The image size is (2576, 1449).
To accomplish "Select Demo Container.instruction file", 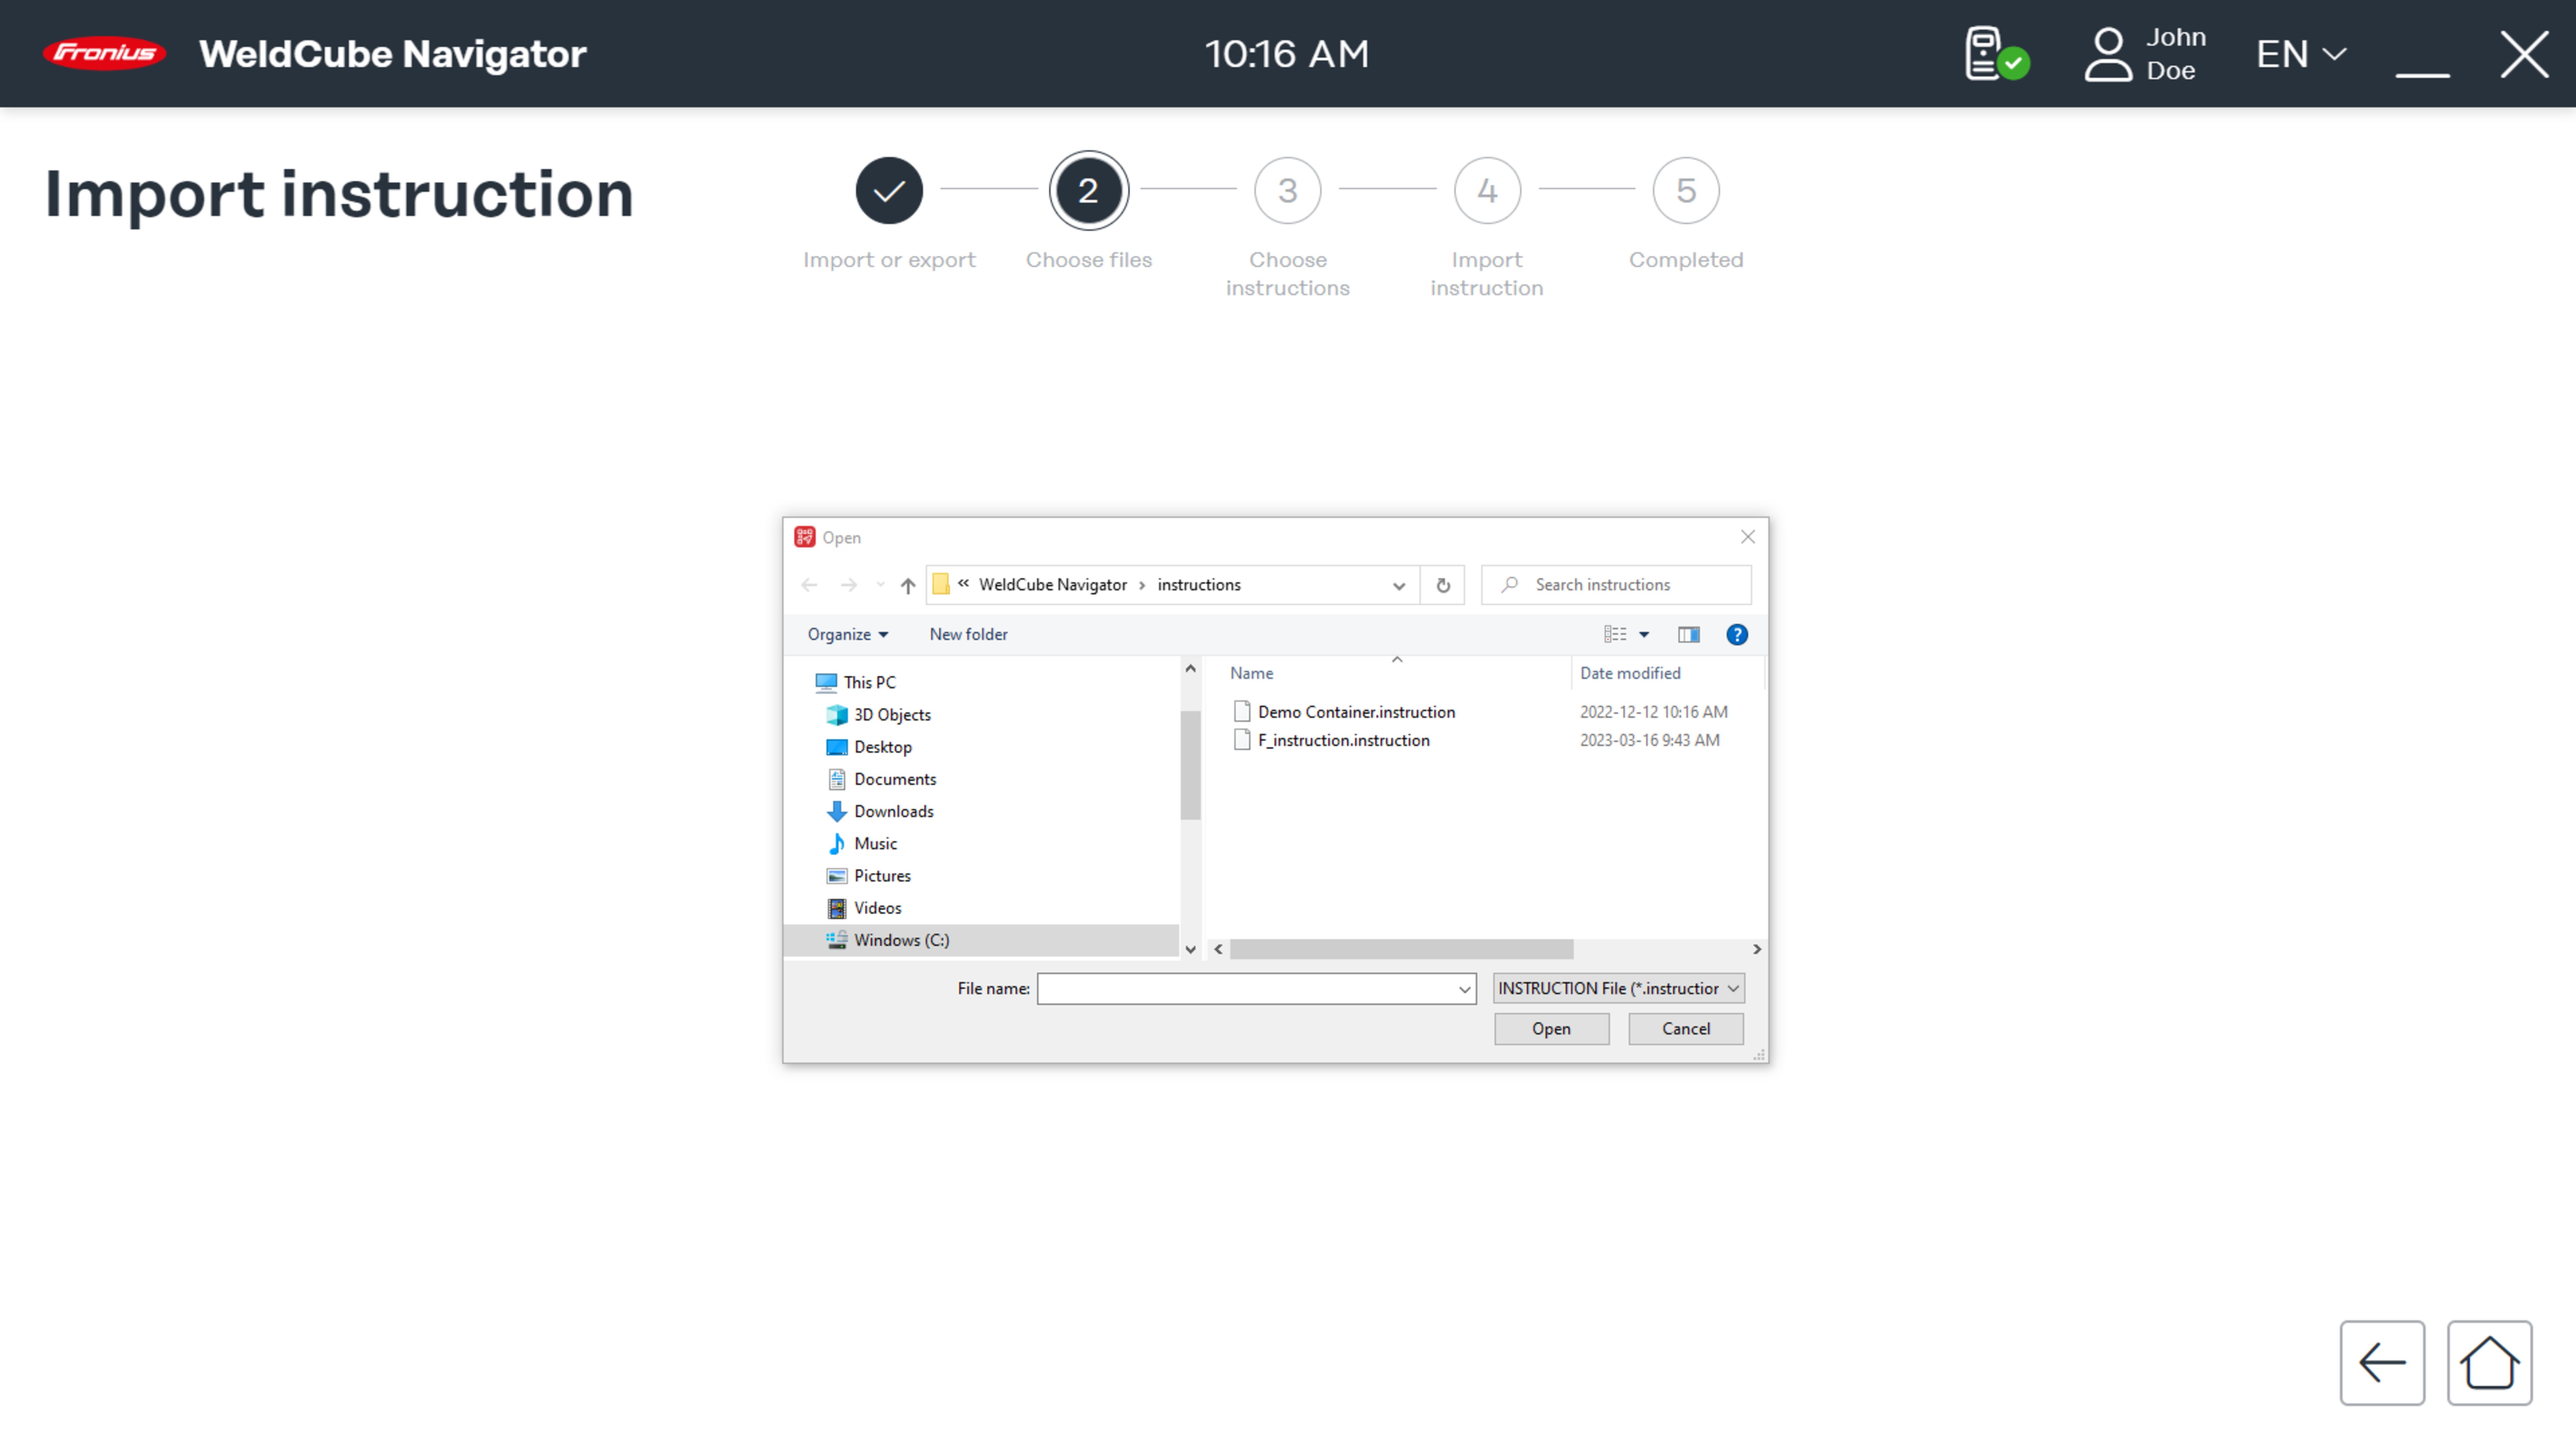I will 1356,712.
